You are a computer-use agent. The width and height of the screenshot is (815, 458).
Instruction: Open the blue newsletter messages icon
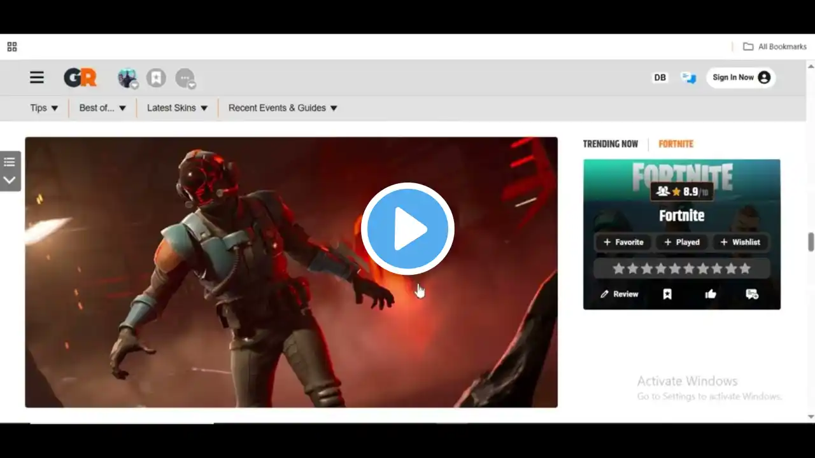688,78
